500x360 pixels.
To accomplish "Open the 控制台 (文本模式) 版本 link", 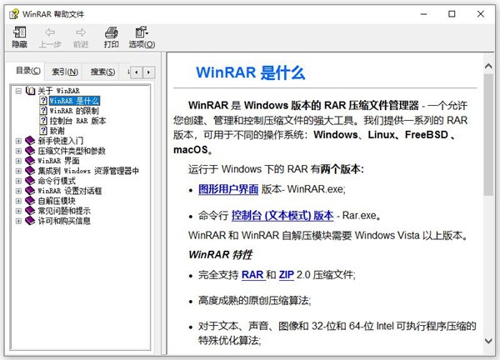I will coord(282,216).
